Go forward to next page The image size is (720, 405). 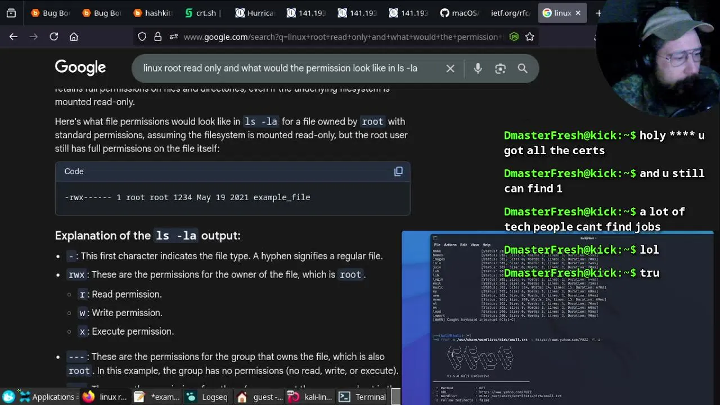[34, 37]
